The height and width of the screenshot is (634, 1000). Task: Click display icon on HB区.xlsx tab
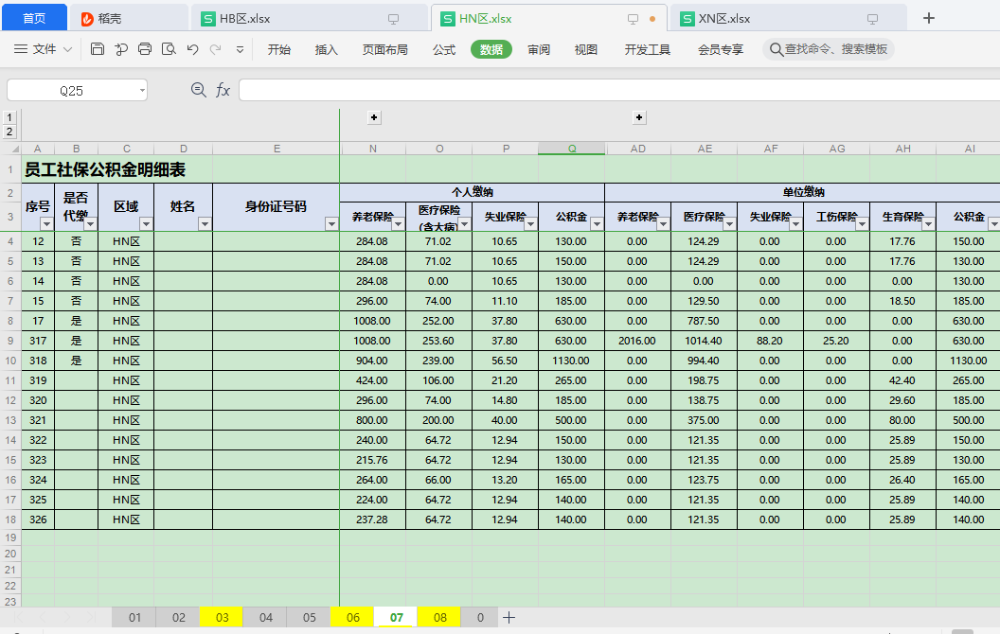click(394, 19)
